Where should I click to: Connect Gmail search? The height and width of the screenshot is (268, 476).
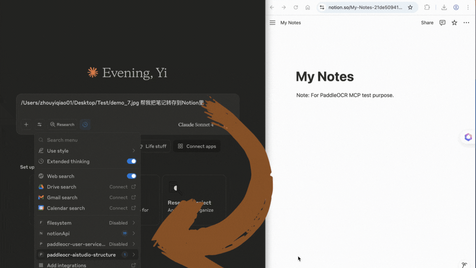coord(119,198)
